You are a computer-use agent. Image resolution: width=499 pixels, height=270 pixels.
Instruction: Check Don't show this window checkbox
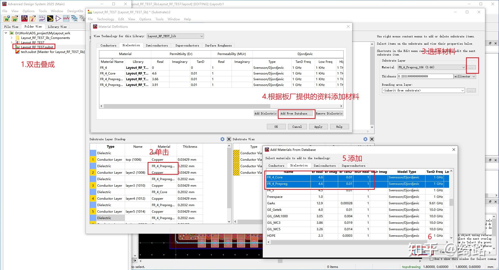432,259
